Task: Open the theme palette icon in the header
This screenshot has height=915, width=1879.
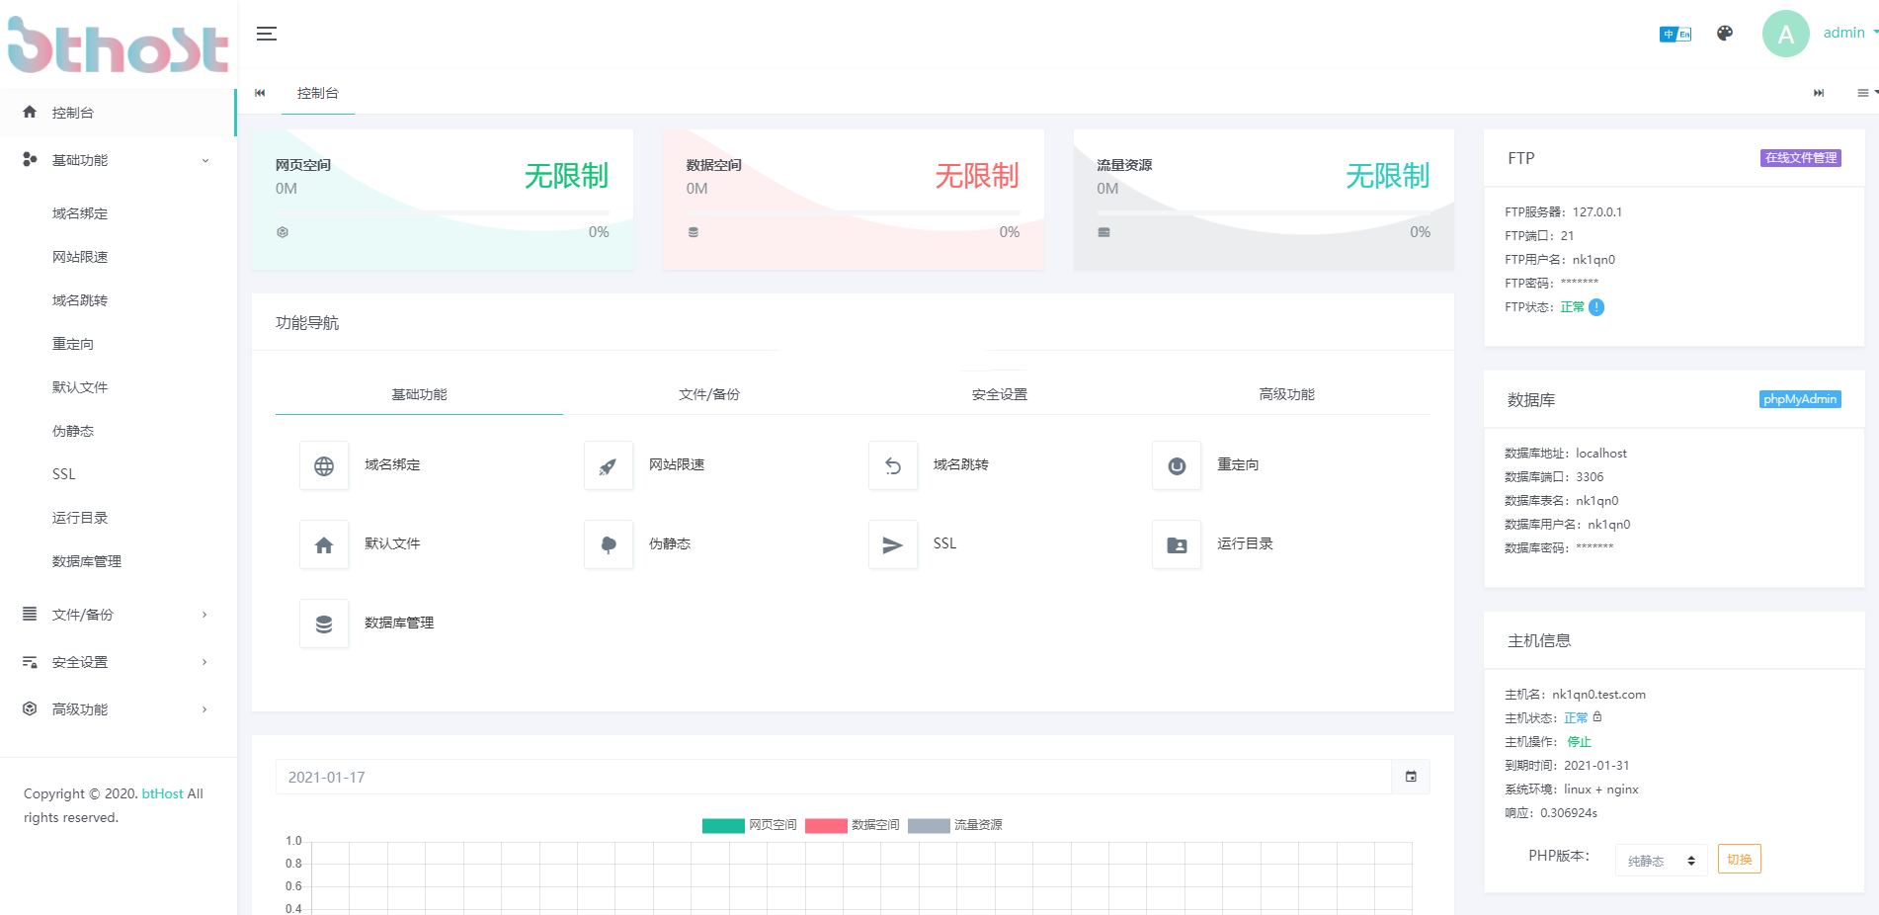Action: [x=1725, y=33]
